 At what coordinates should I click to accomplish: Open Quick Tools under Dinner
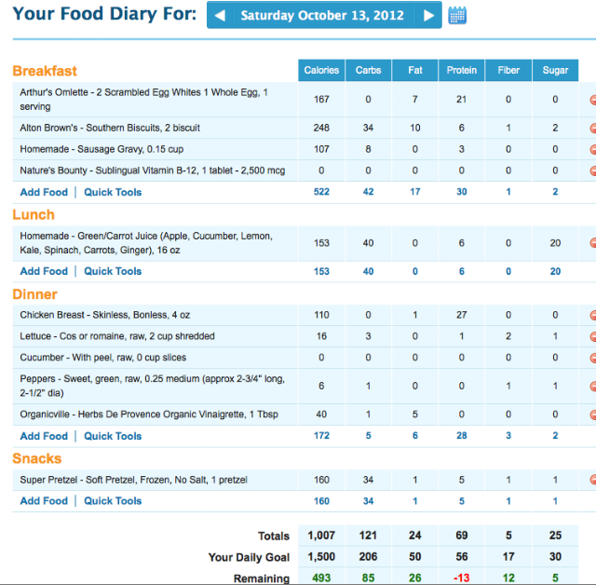coord(113,436)
